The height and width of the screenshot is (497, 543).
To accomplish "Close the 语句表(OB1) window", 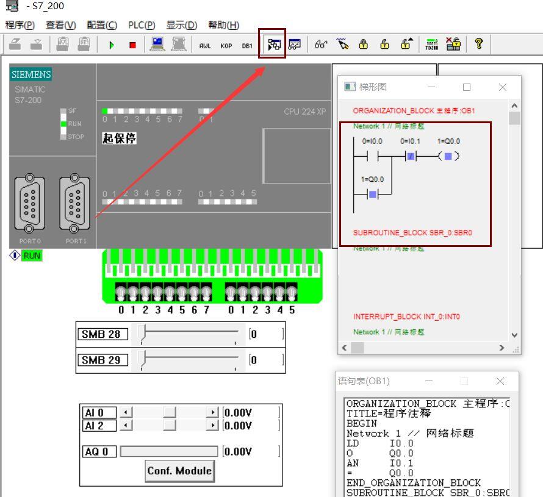I will pyautogui.click(x=500, y=381).
